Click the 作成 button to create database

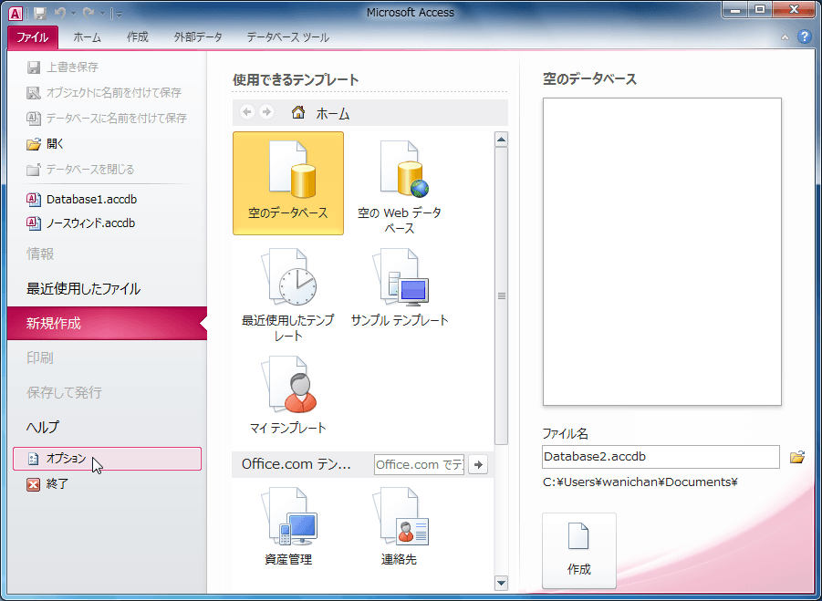579,551
